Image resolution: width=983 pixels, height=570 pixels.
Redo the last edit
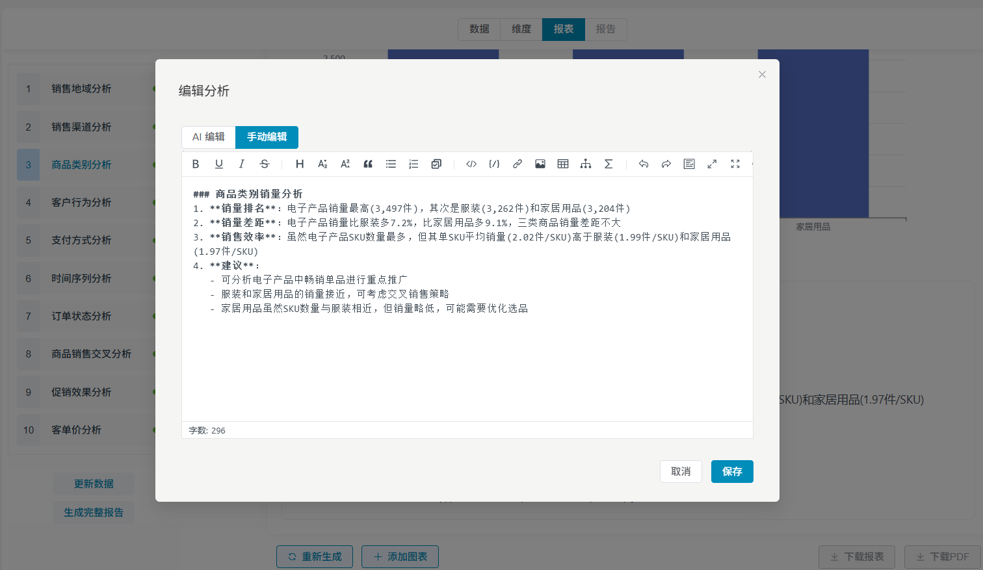pos(666,164)
